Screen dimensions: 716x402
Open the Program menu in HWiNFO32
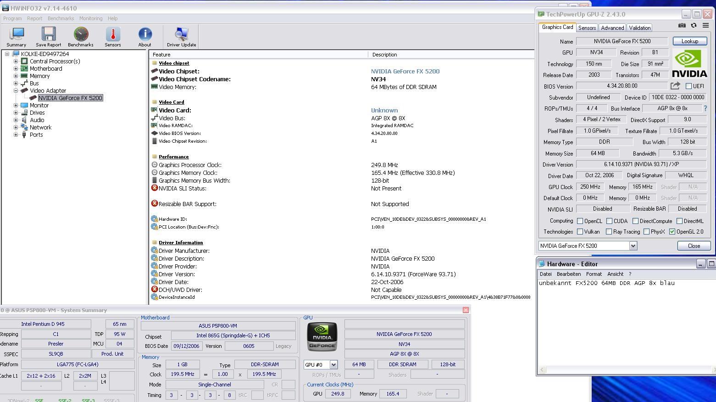point(12,18)
